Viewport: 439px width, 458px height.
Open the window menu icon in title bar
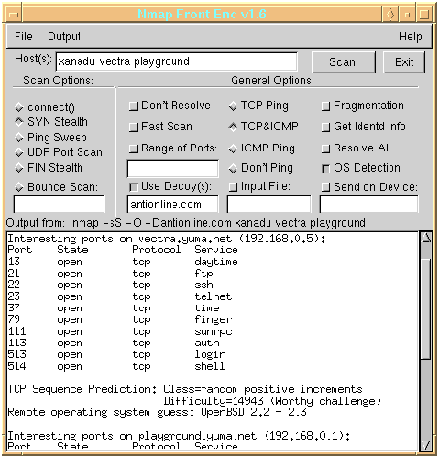click(x=14, y=15)
